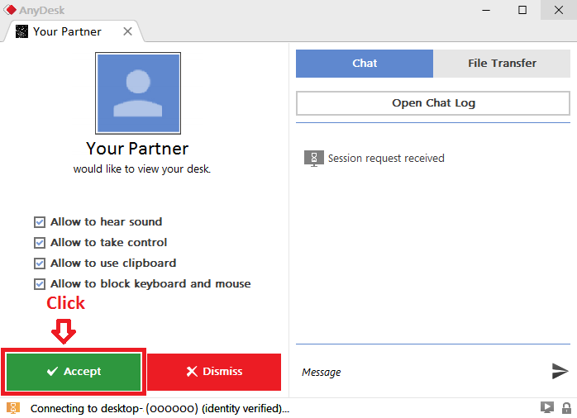Screen dimensions: 577x418
Task: Send the chat message with arrow icon
Action: coord(560,371)
